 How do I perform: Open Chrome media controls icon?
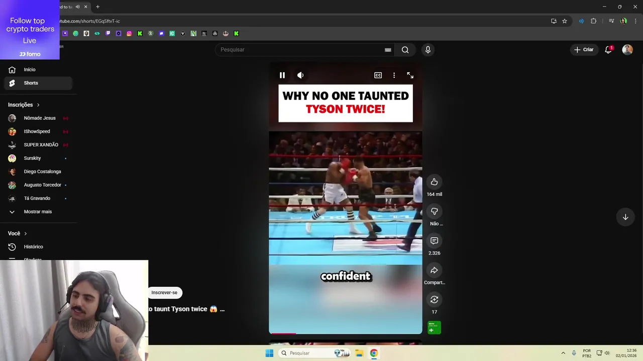pos(611,21)
